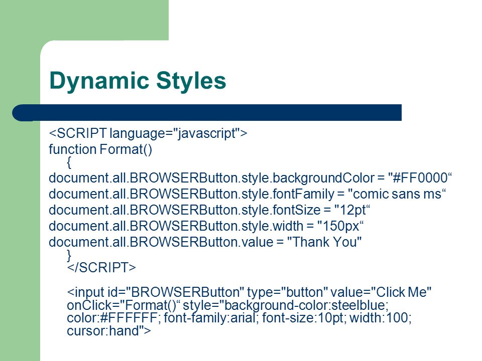Click the color:#FFFFFF; font-family:arial line

239,318
